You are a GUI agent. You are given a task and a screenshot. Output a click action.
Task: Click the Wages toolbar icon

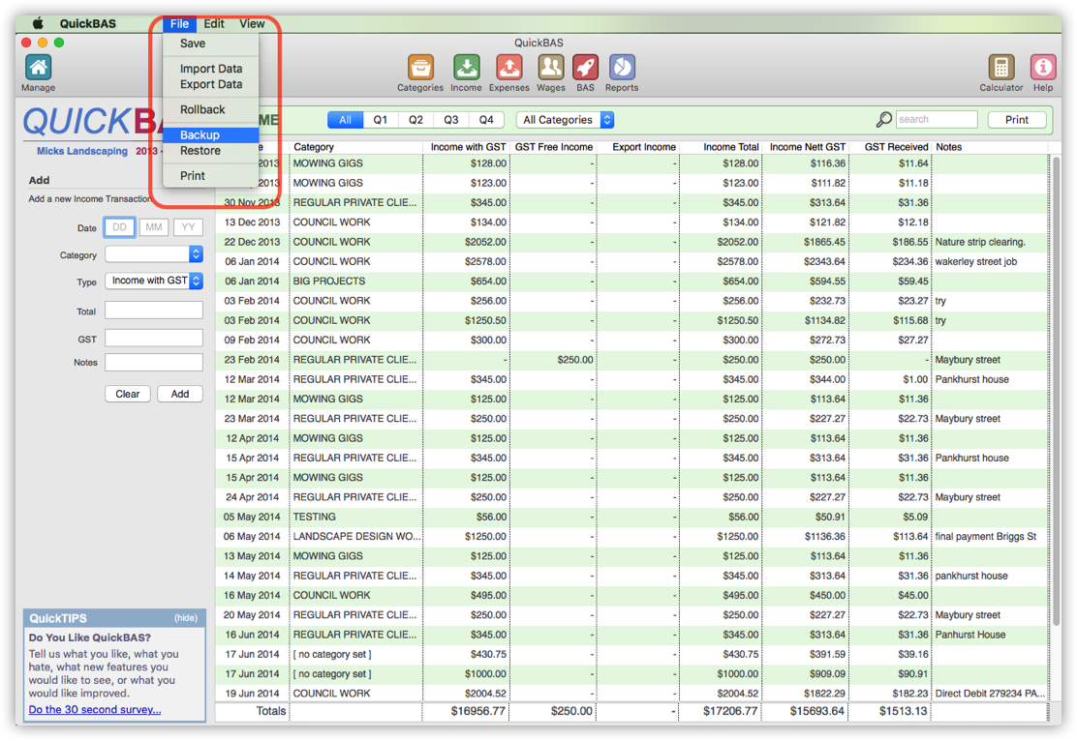550,66
